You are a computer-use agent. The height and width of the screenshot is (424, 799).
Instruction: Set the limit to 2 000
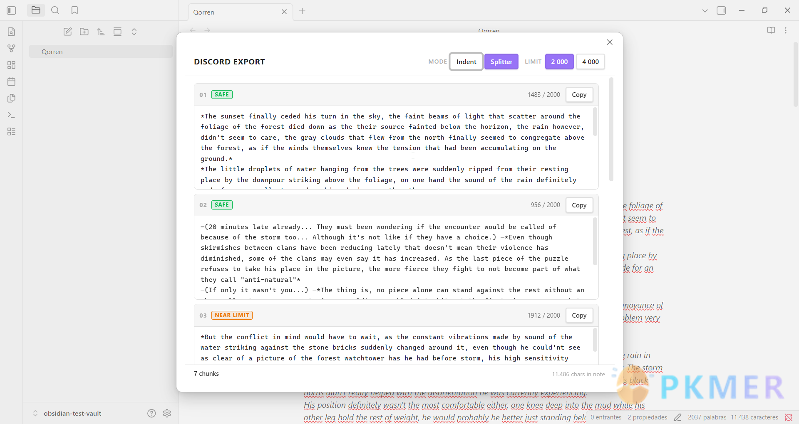[x=559, y=62]
